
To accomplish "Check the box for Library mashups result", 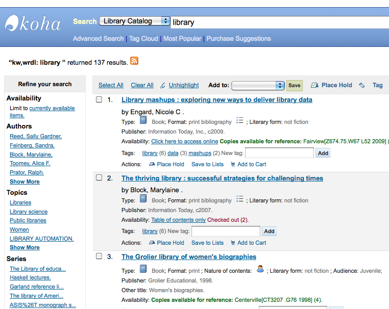I will 100,99.
